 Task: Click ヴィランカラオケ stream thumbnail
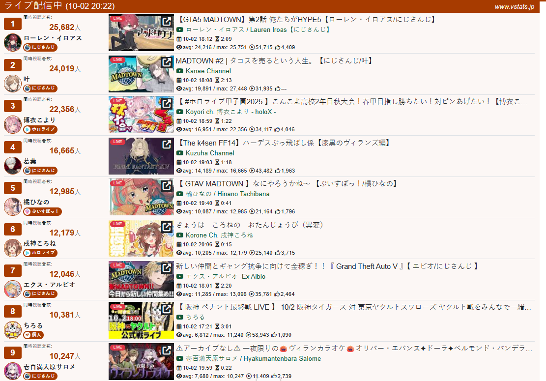[141, 361]
